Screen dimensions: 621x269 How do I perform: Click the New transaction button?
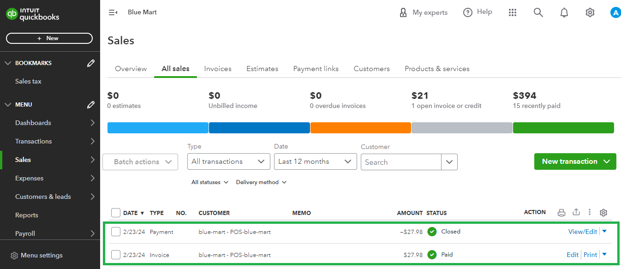[575, 161]
